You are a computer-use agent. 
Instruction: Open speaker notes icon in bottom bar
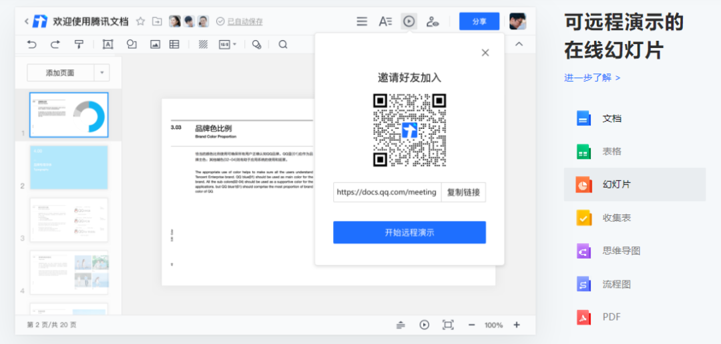pyautogui.click(x=401, y=325)
